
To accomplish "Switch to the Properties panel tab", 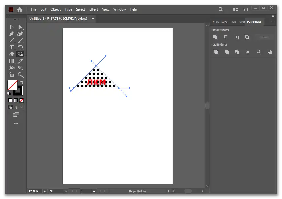I will click(216, 22).
